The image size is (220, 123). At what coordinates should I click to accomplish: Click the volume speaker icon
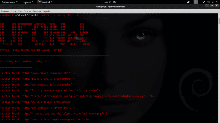209,2
